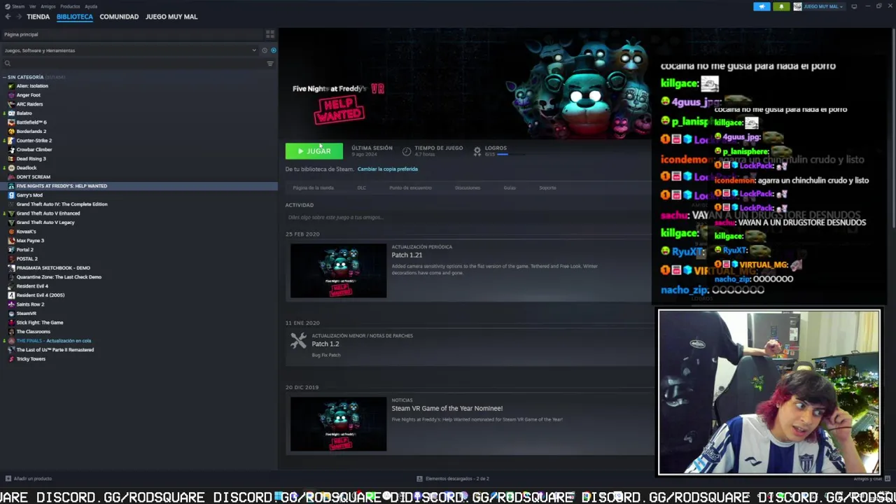Click the library search field
Viewport: 896px width, 504px height.
(133, 64)
